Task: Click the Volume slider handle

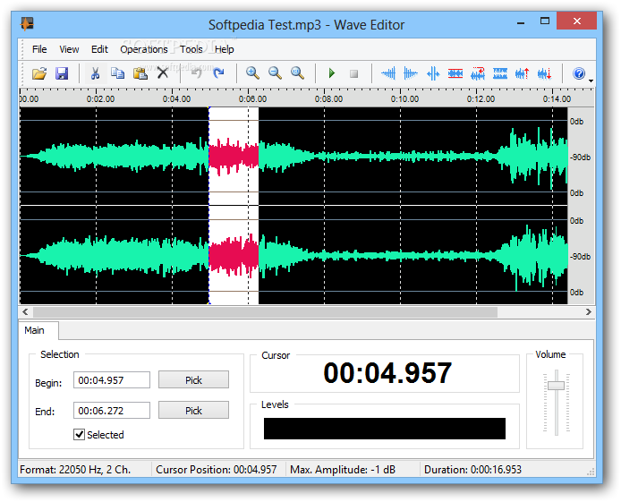Action: point(556,385)
